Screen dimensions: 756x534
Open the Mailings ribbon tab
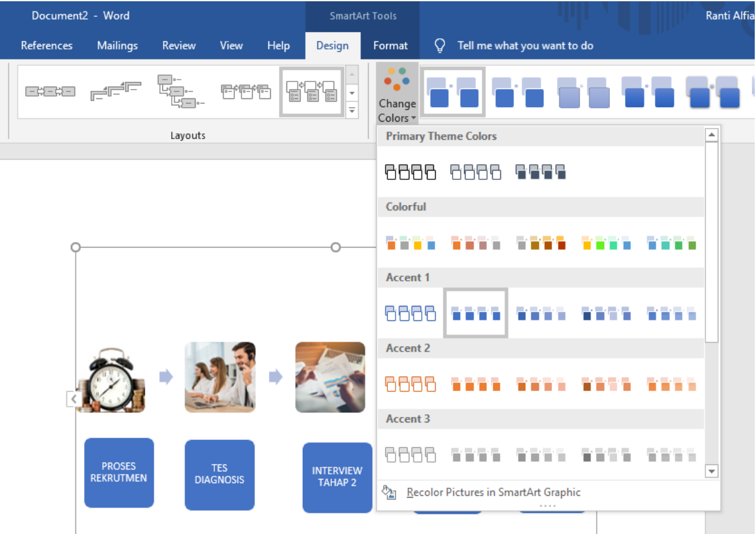point(117,45)
